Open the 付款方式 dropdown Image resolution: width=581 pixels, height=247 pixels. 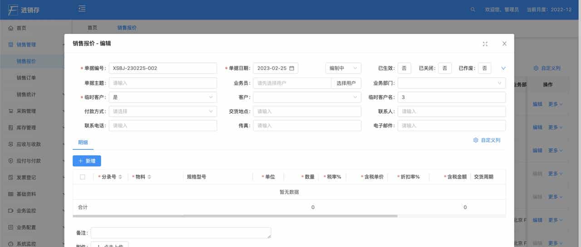coord(163,111)
